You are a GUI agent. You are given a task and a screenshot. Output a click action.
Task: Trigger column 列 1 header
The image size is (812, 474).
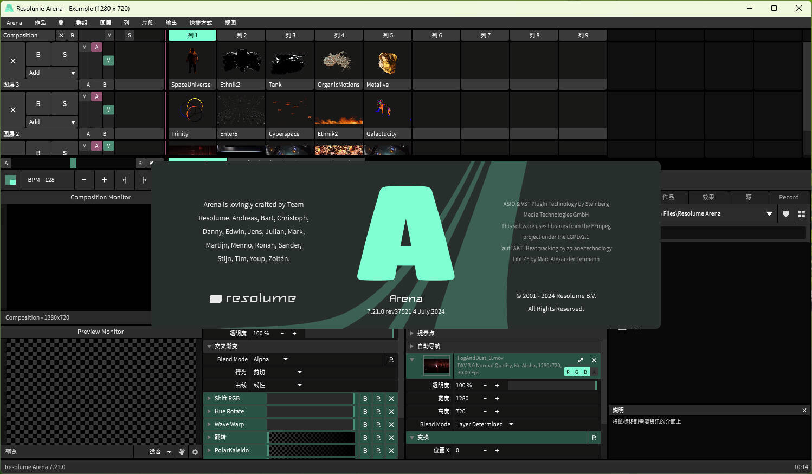pyautogui.click(x=192, y=35)
